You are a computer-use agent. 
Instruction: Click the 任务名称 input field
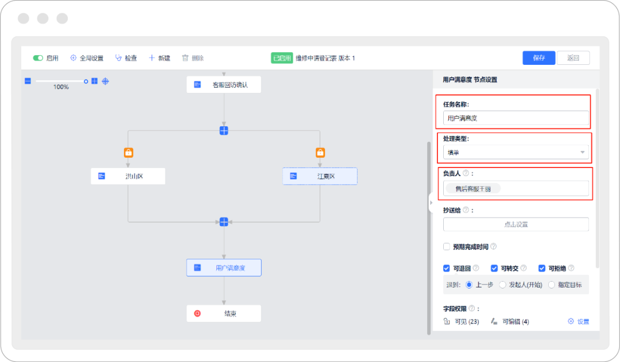pos(516,118)
